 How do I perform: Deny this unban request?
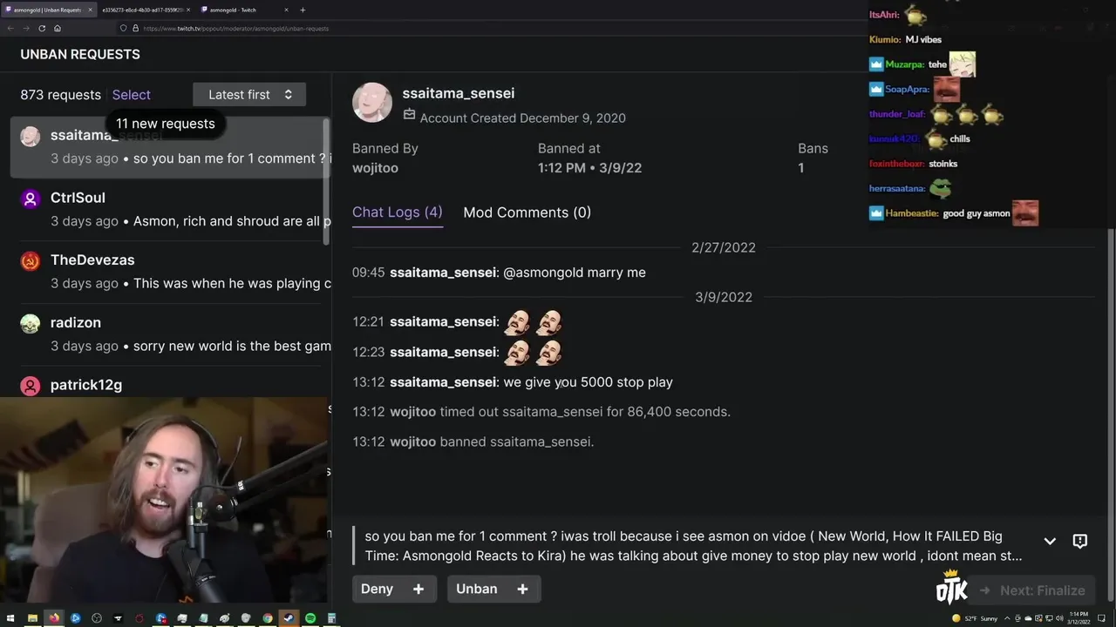tap(378, 589)
